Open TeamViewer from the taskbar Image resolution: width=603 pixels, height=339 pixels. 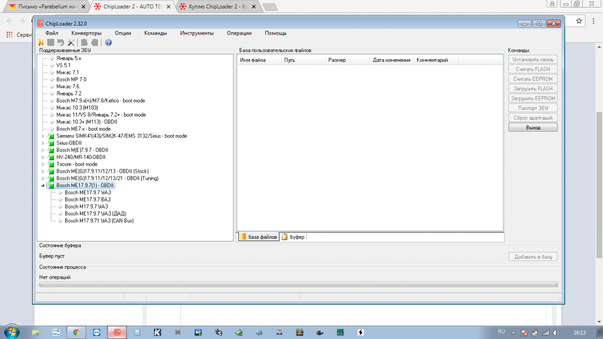click(96, 332)
